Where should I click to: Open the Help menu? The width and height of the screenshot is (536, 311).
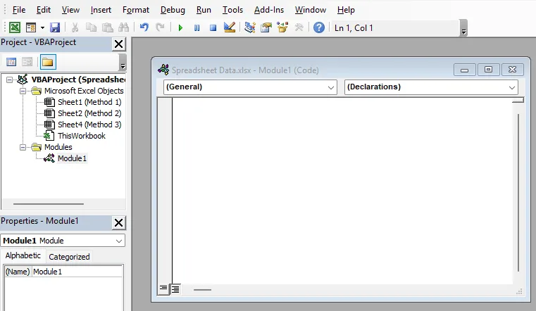coord(346,10)
